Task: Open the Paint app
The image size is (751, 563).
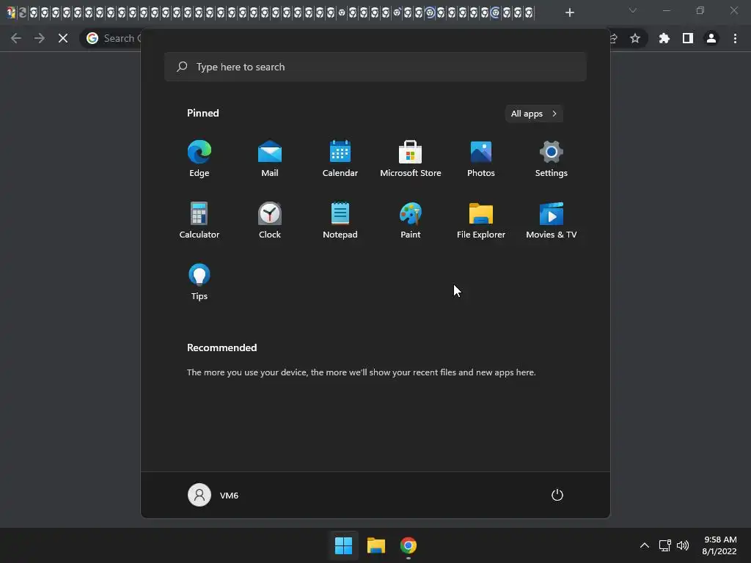Action: click(411, 220)
